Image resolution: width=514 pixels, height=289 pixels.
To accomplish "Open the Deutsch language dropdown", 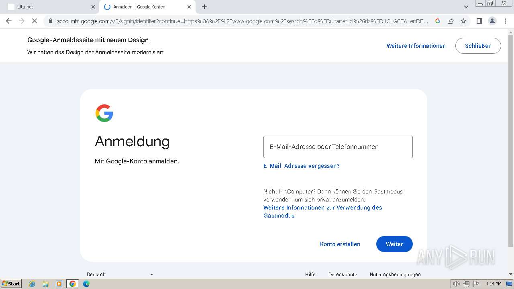I will [x=120, y=275].
